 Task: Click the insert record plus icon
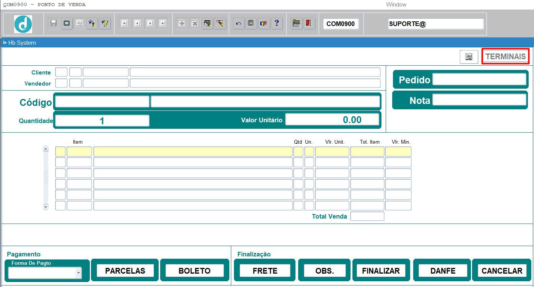182,24
